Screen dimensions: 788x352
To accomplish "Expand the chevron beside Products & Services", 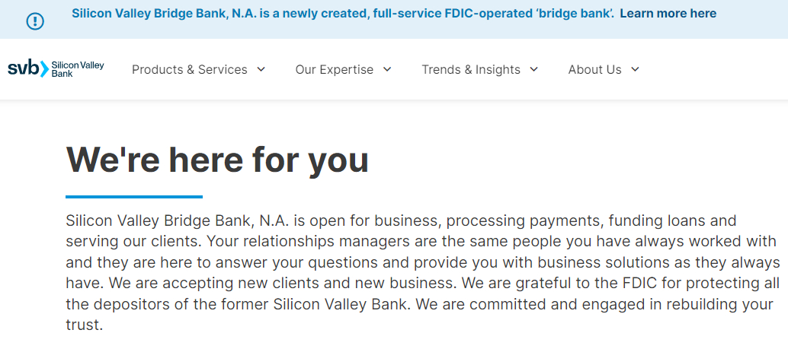I will pos(261,69).
